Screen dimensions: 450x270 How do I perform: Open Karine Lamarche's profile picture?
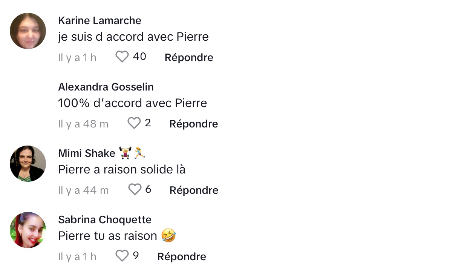[x=28, y=31]
